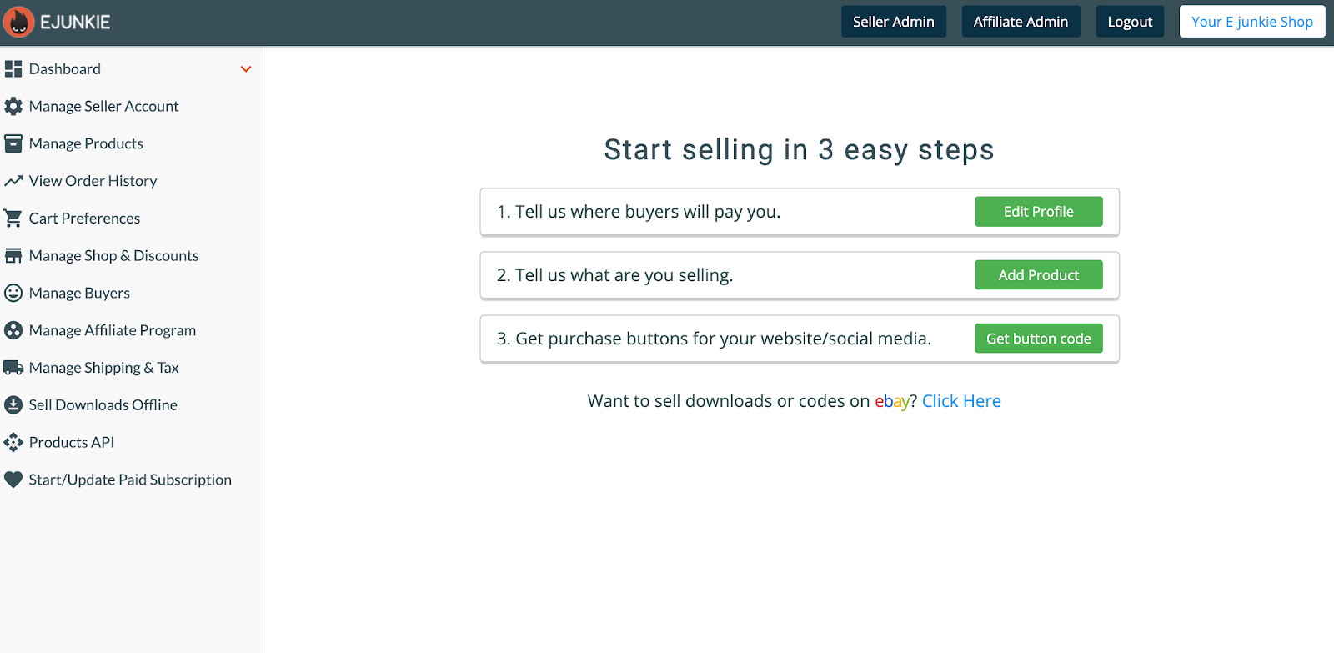The width and height of the screenshot is (1334, 653).
Task: Select the shopping cart icon for Cart Preferences
Action: coord(13,218)
